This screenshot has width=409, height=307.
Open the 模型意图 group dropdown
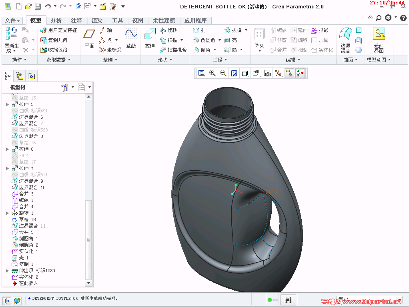(x=379, y=60)
